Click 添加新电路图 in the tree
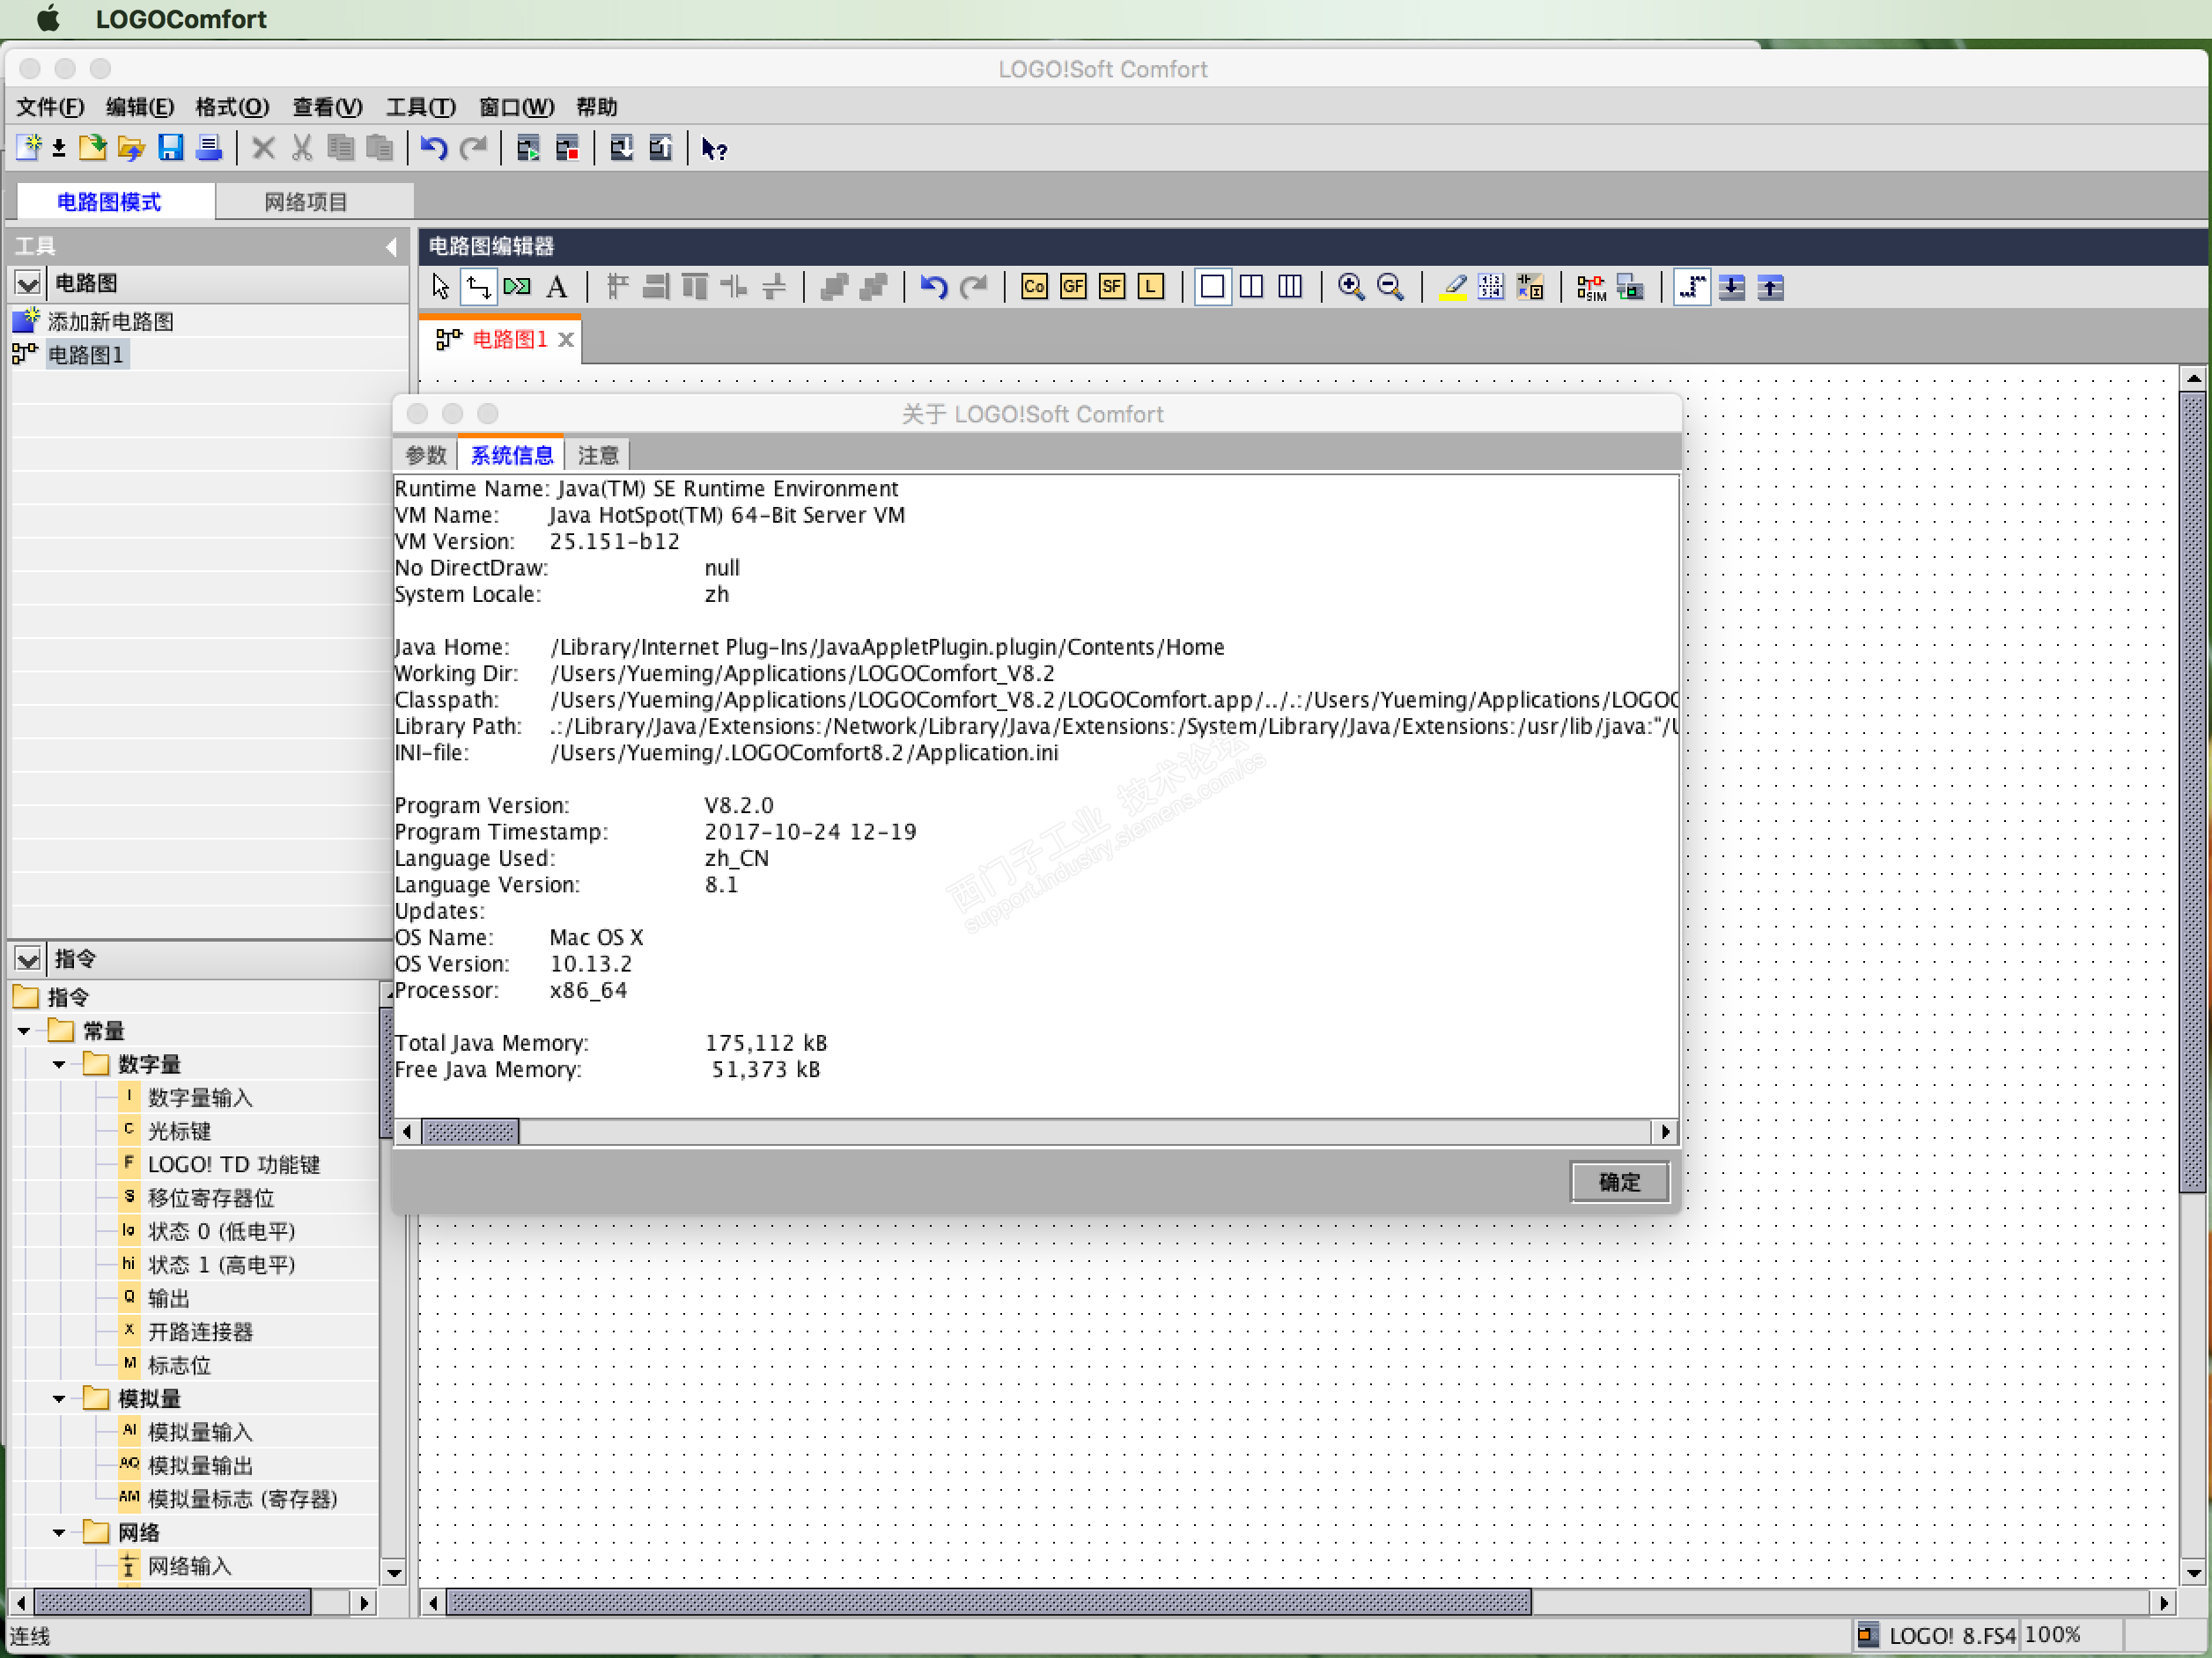The image size is (2212, 1658). click(110, 322)
